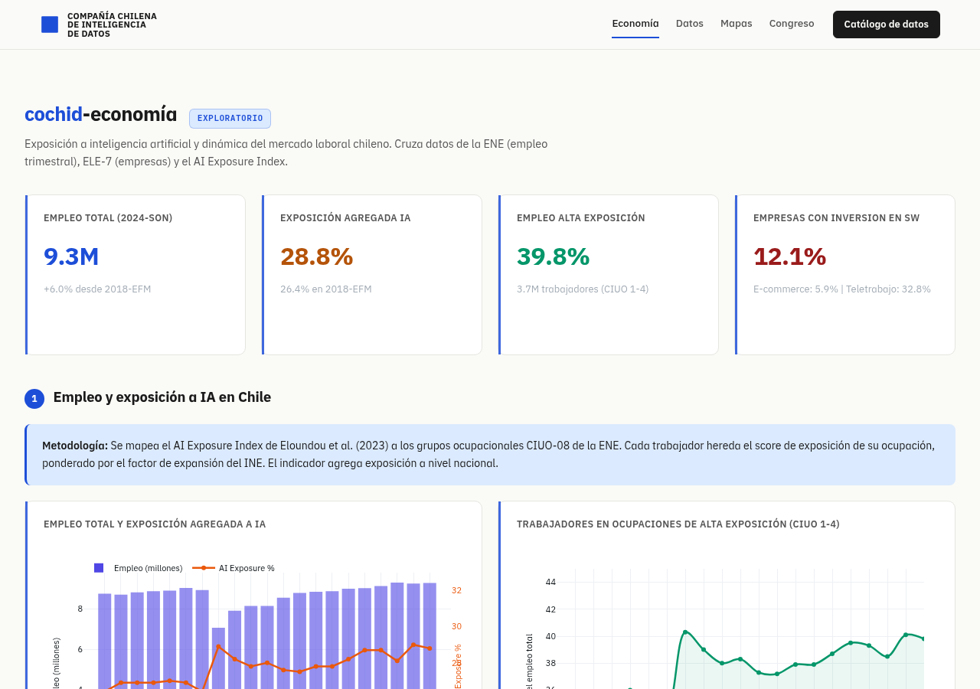
Task: Click '3.7M trabajadores (CIUO 1-4)' text
Action: coord(583,289)
